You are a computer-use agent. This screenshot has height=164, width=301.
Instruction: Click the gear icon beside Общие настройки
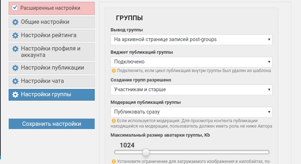click(15, 22)
